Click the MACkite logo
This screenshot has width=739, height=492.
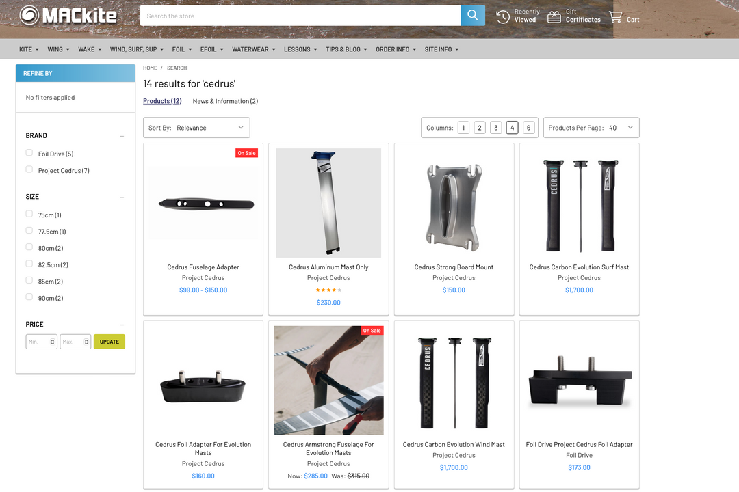click(x=68, y=16)
